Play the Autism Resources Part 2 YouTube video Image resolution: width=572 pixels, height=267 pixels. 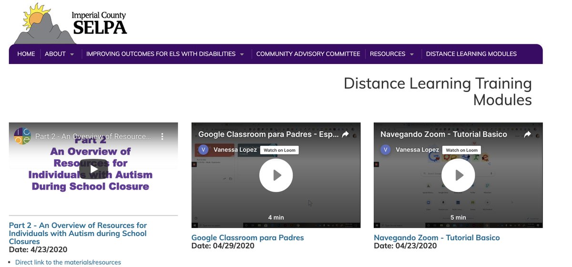click(x=93, y=169)
